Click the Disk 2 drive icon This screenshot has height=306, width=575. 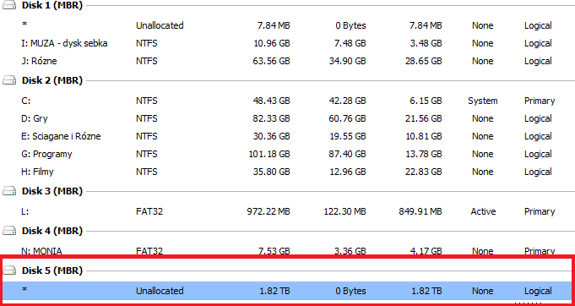(9, 80)
